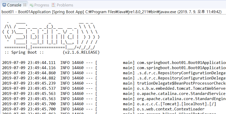This screenshot has height=114, width=226.
Task: Click the timestamp 2019-07-09 23:49:45.537
Action: tap(29, 88)
